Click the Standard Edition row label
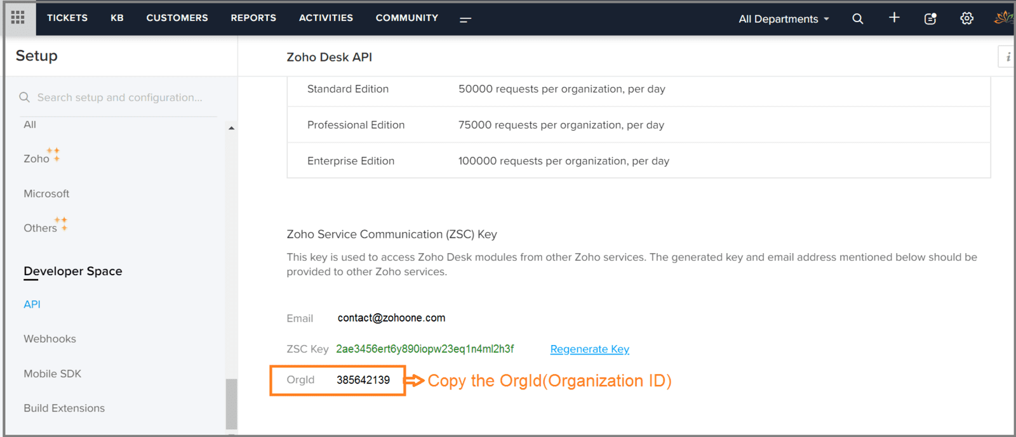 click(348, 89)
